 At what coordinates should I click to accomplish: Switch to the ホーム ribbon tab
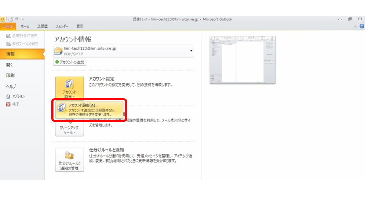tap(25, 26)
